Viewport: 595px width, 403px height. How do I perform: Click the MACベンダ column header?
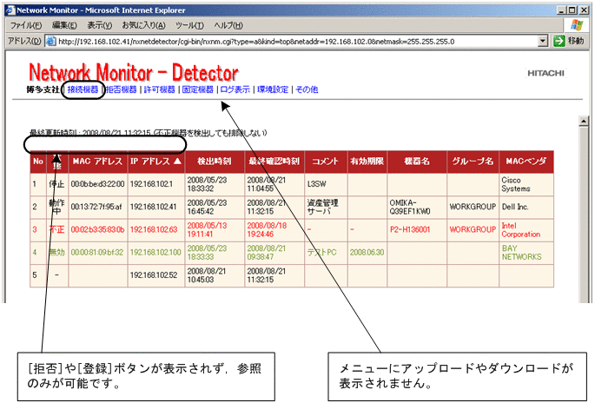pos(526,162)
